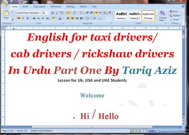Click Increase Indent
The width and height of the screenshot is (189, 135).
click(x=91, y=13)
